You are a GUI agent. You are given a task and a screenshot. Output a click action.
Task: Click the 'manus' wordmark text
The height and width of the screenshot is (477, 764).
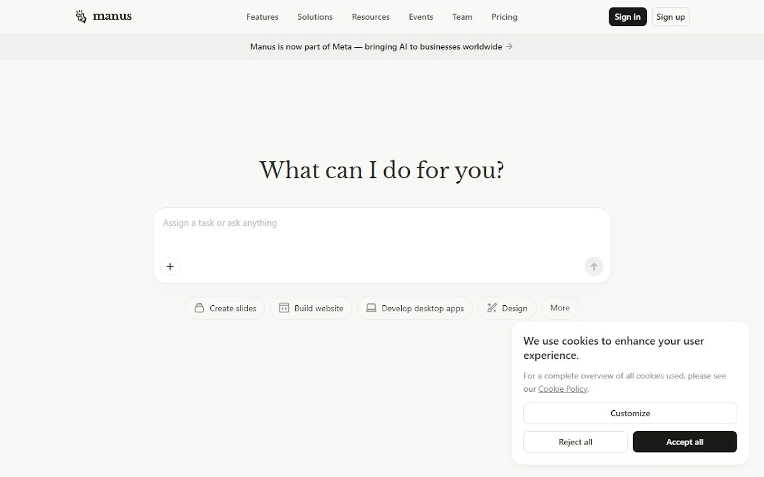[112, 17]
